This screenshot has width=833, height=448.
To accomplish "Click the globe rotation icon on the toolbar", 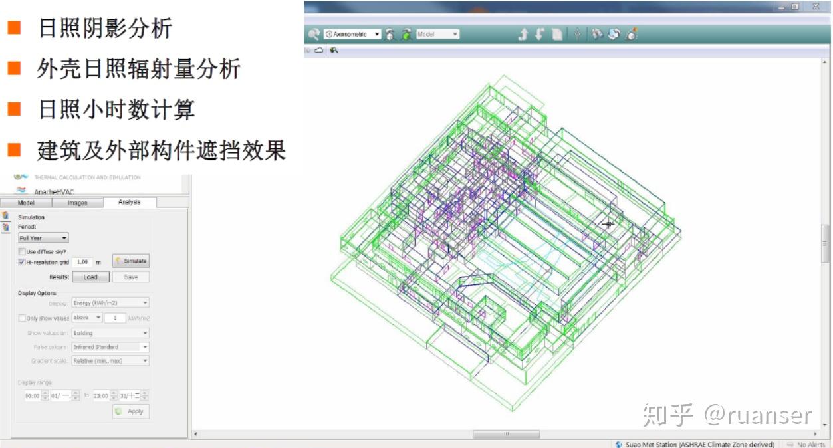I will [x=613, y=35].
